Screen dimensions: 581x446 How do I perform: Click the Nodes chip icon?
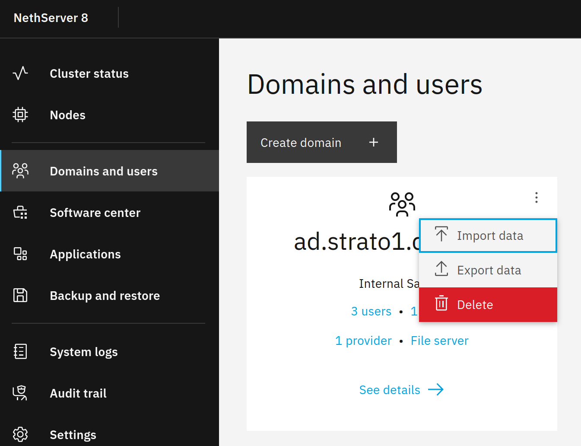[20, 115]
